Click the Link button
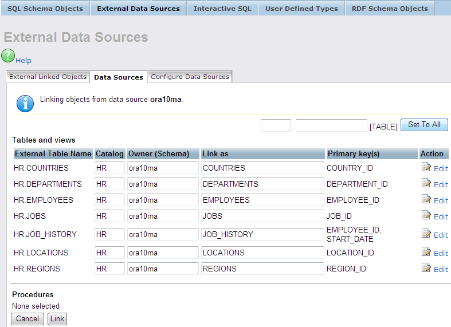Image resolution: width=451 pixels, height=327 pixels. (x=57, y=319)
